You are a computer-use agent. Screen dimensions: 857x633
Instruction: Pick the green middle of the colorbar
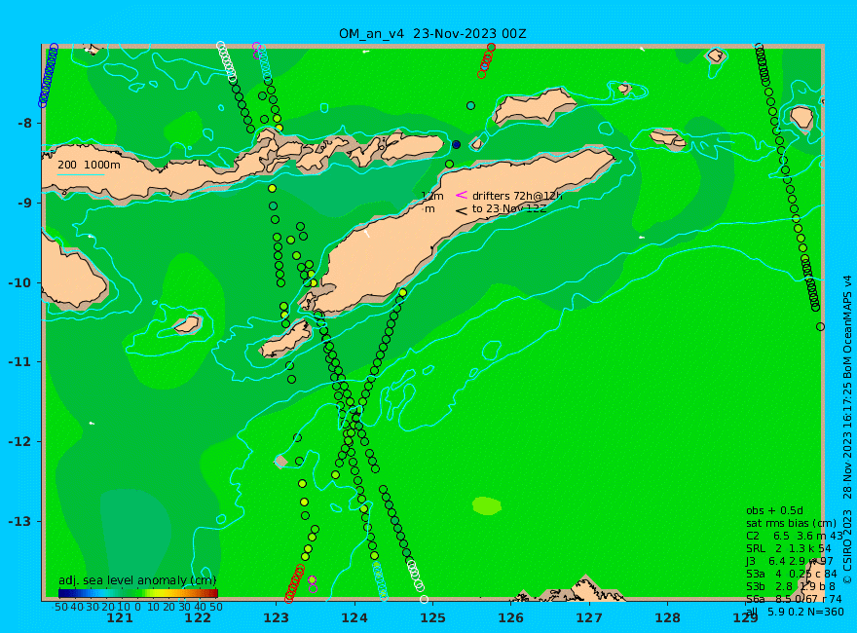[x=138, y=593]
